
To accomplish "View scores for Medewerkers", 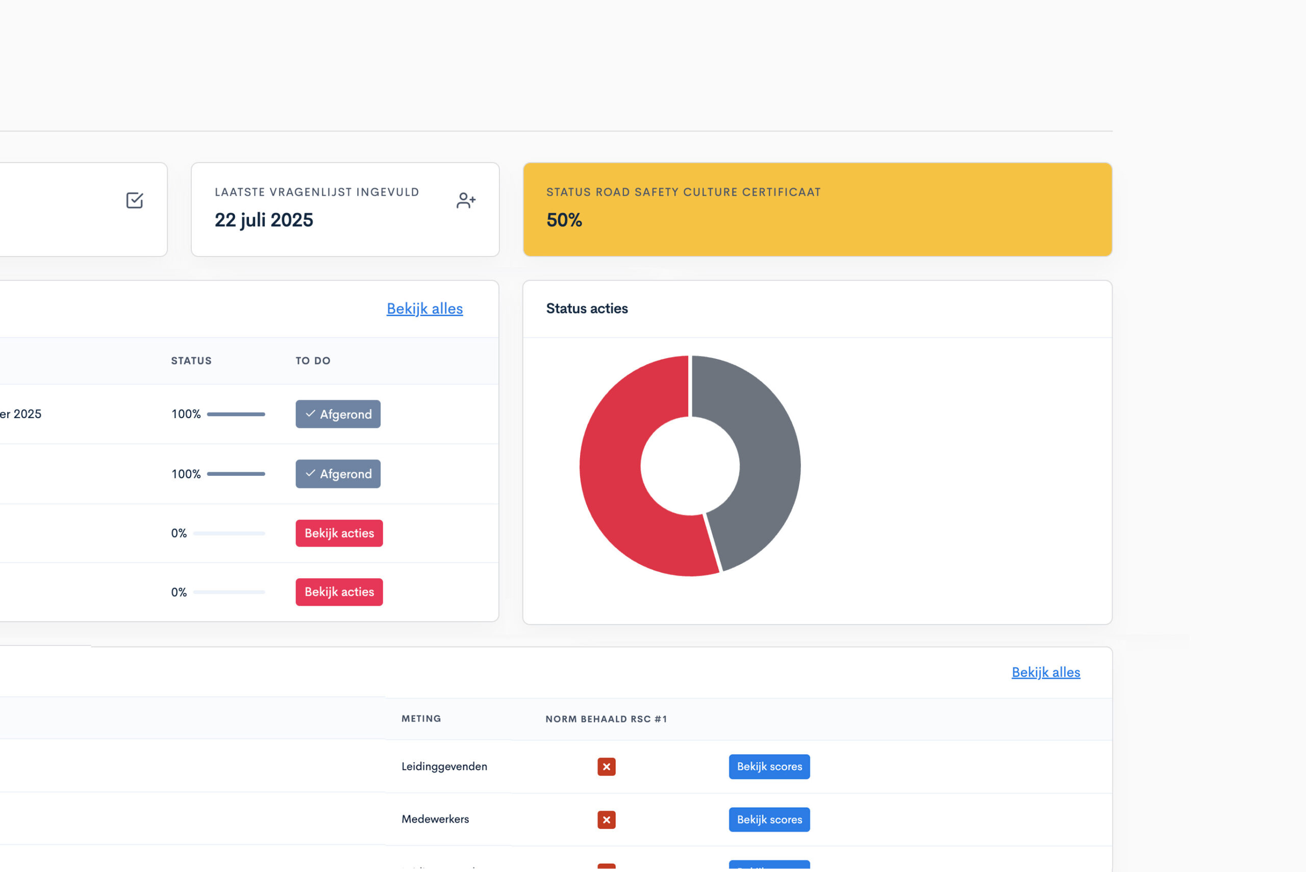I will 769,819.
